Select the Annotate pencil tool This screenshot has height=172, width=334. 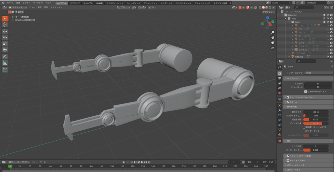coord(5,56)
